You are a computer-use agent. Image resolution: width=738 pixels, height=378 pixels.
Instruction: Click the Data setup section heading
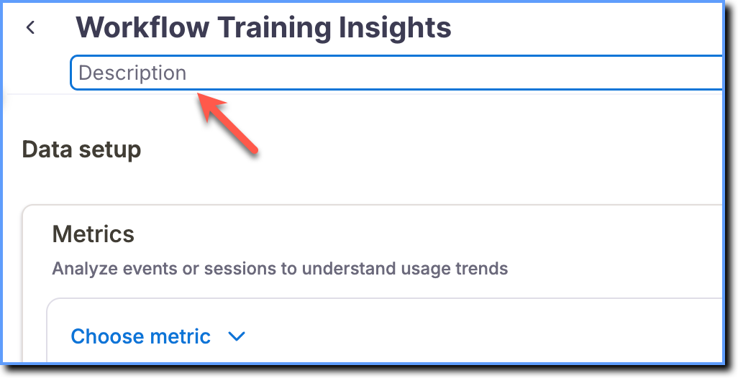[81, 150]
